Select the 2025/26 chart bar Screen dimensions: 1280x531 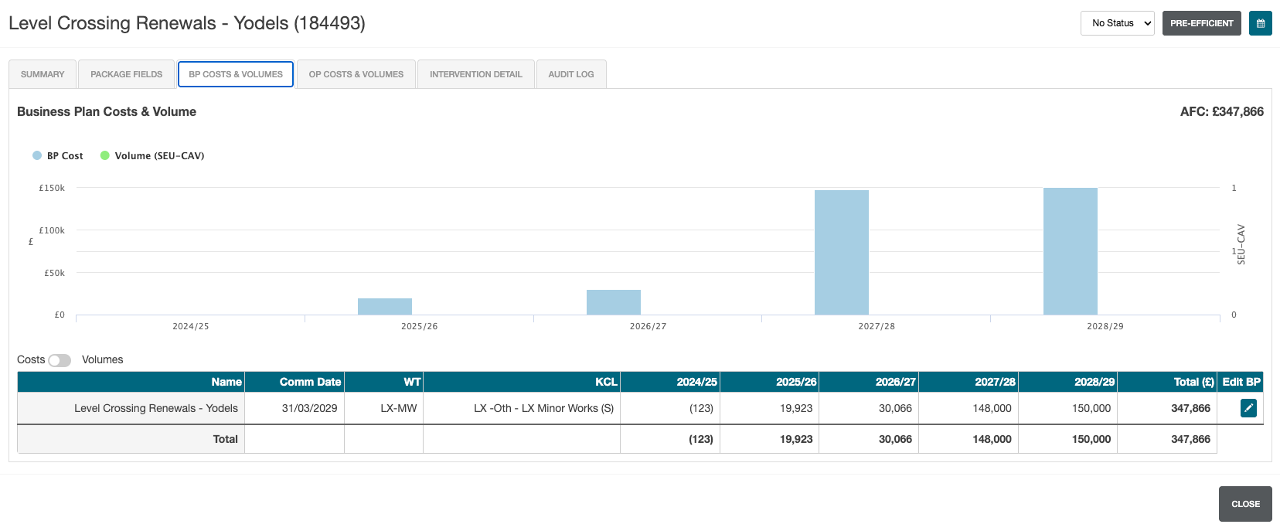coord(385,306)
